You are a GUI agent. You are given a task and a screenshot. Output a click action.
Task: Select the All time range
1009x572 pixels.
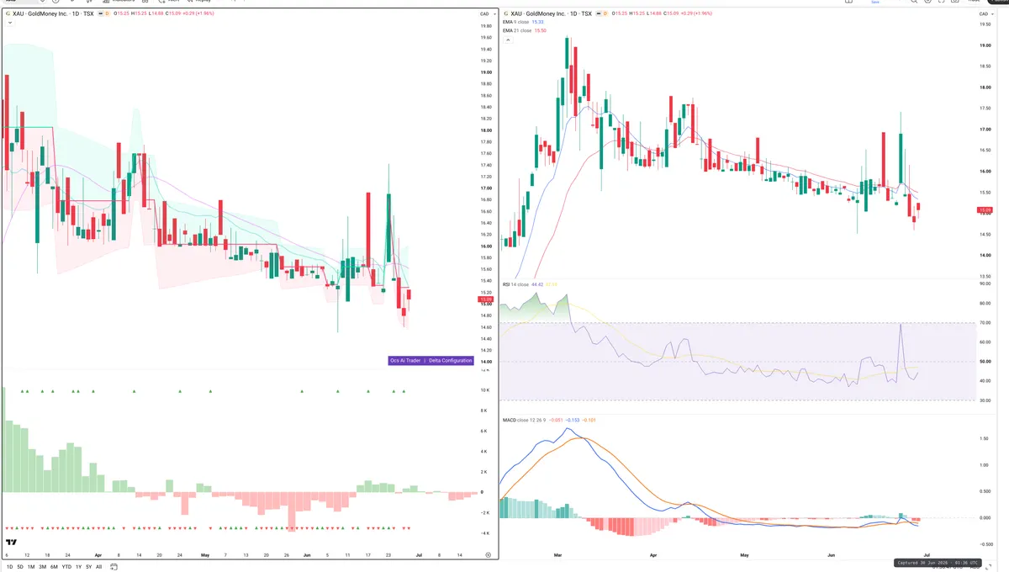99,567
